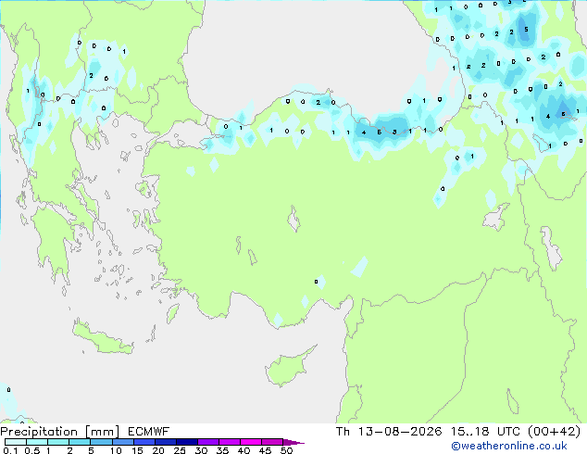The width and height of the screenshot is (587, 454).
Task: Click the '15..18 UTC' time range
Action: click(485, 432)
